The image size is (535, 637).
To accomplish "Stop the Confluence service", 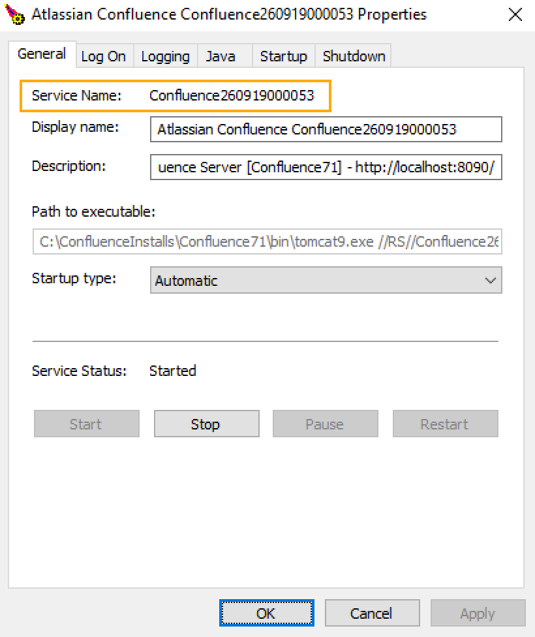I will point(206,424).
